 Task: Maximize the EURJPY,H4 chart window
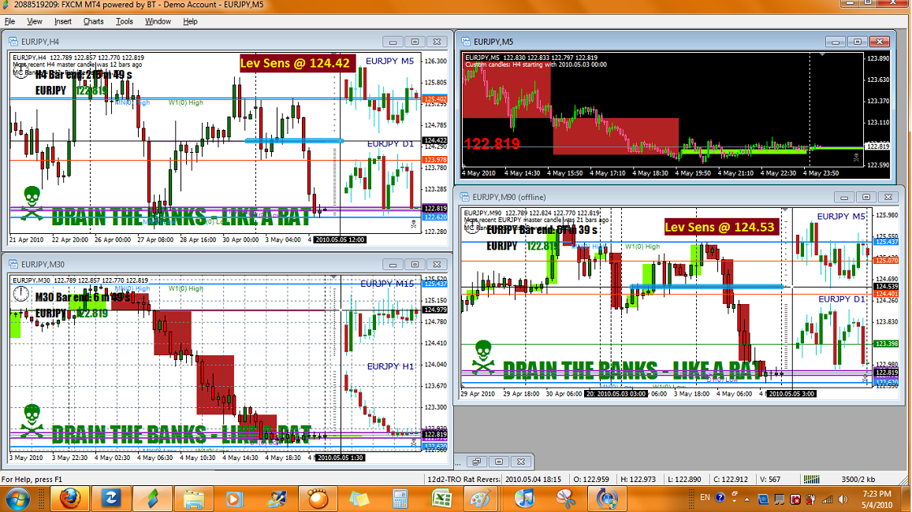pos(415,42)
